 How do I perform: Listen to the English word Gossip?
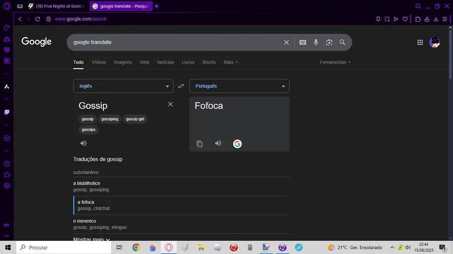[x=84, y=143]
